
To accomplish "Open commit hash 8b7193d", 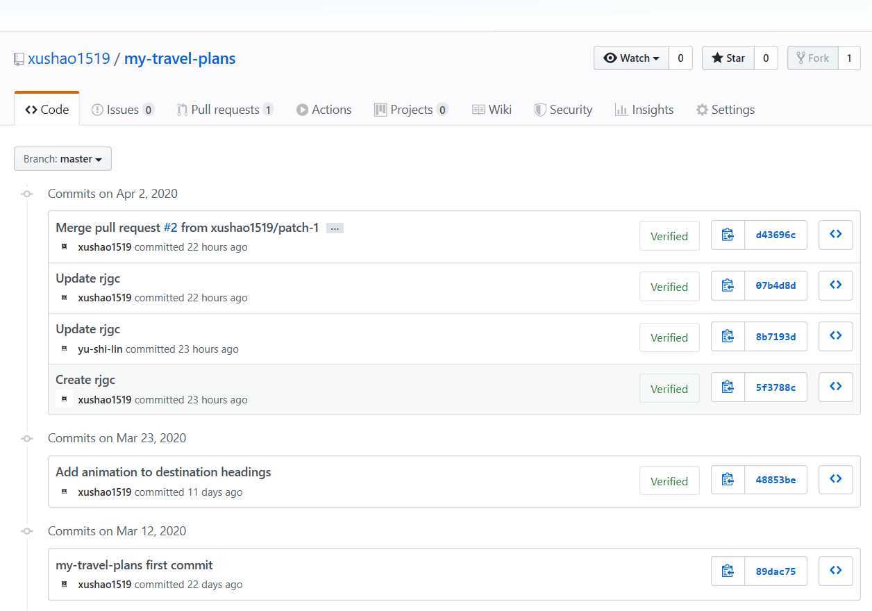I will [x=775, y=336].
